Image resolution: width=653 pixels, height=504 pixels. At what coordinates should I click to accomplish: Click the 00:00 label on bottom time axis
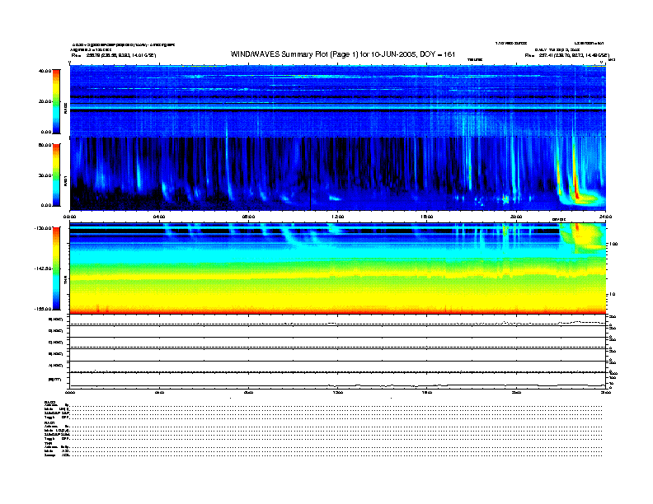pyautogui.click(x=69, y=393)
